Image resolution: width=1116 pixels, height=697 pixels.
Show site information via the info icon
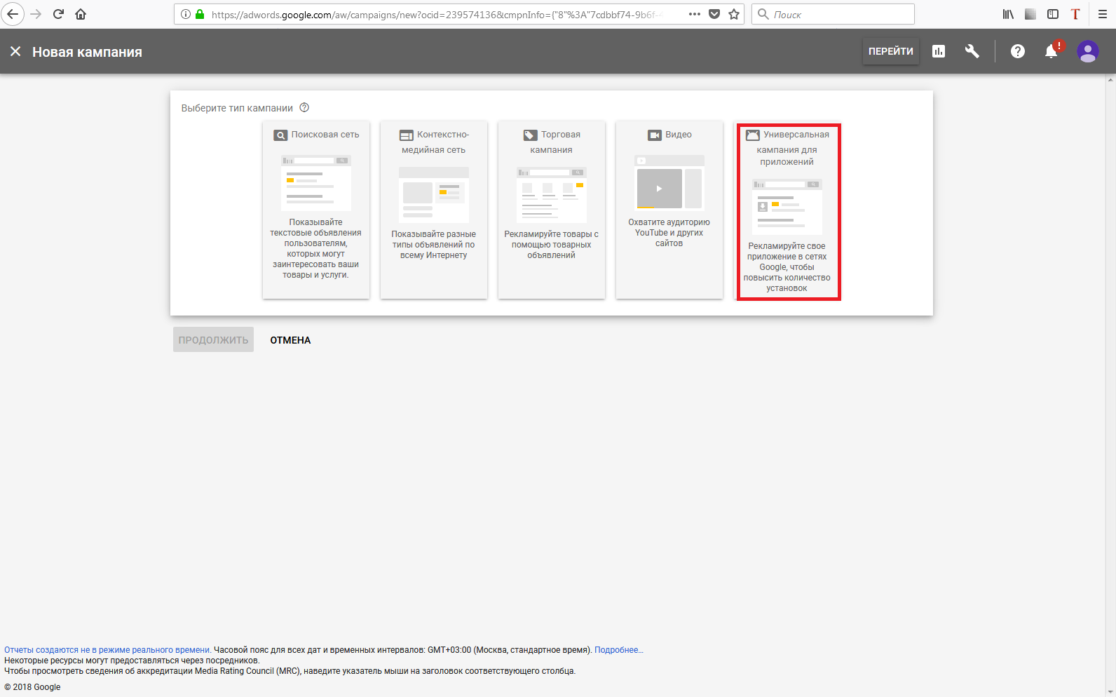click(186, 14)
